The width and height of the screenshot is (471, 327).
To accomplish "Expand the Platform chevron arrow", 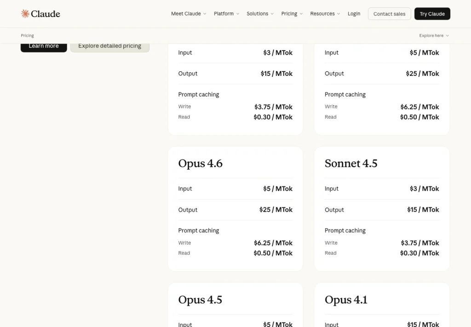I will coord(238,14).
